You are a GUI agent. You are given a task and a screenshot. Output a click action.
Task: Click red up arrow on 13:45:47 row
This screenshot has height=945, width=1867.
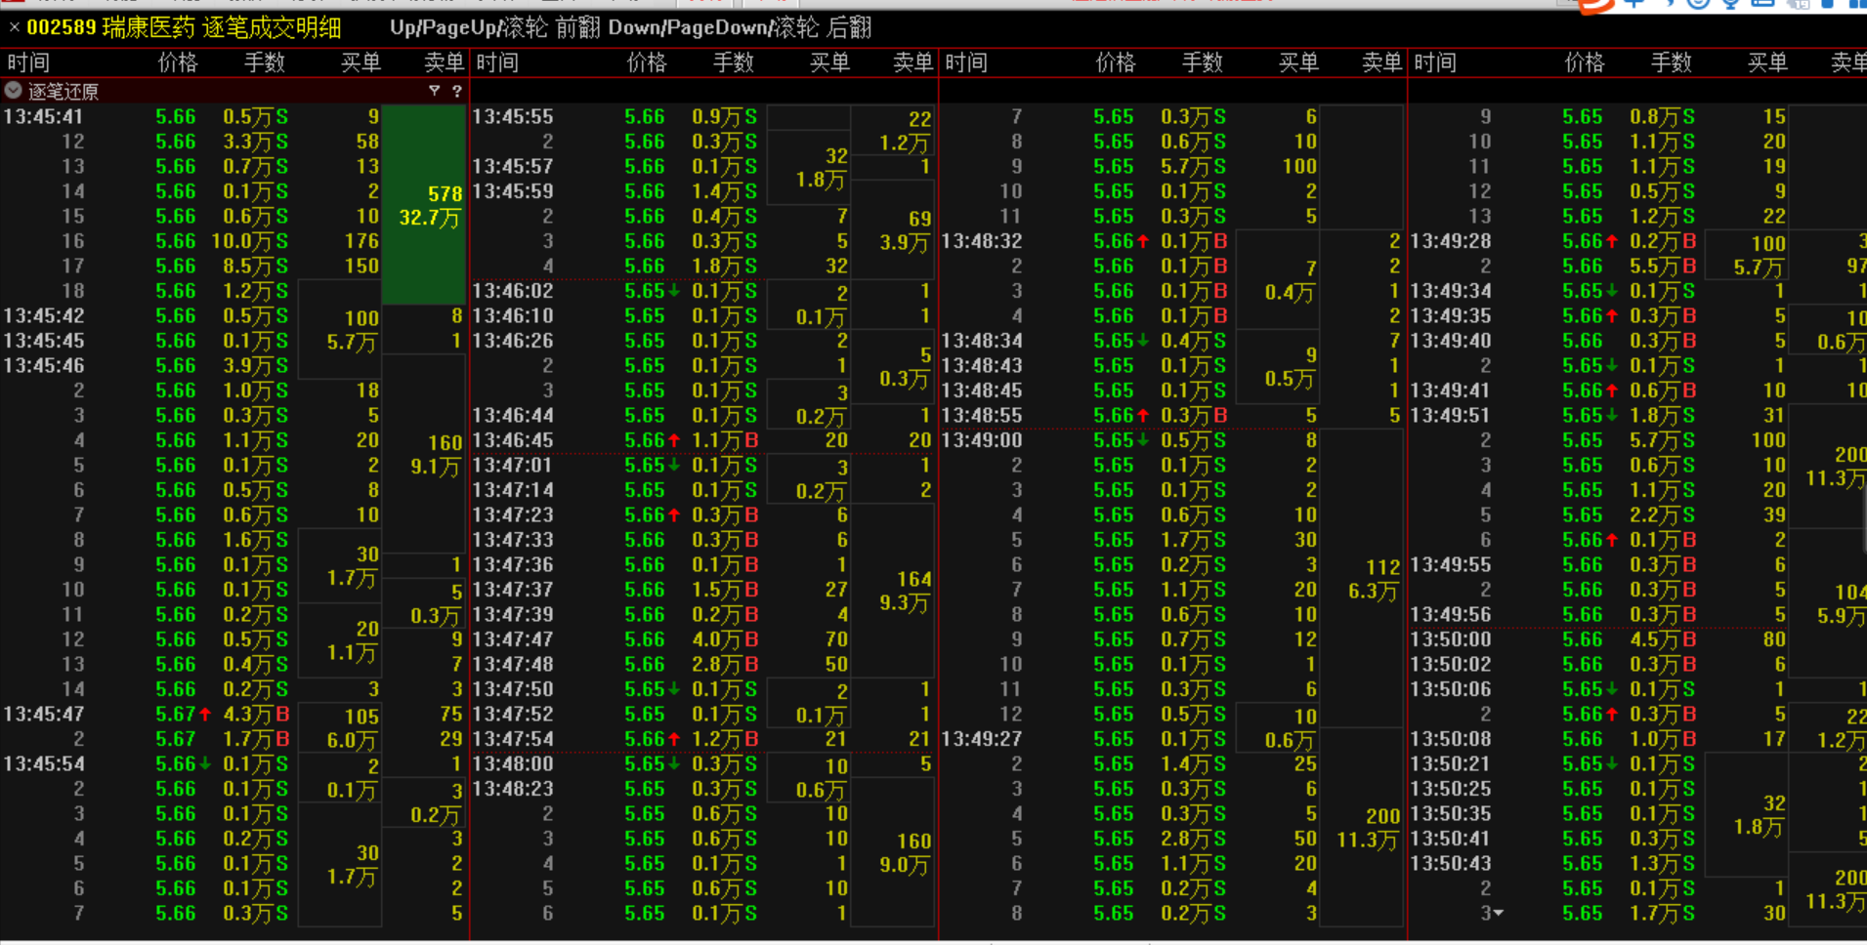pos(205,715)
